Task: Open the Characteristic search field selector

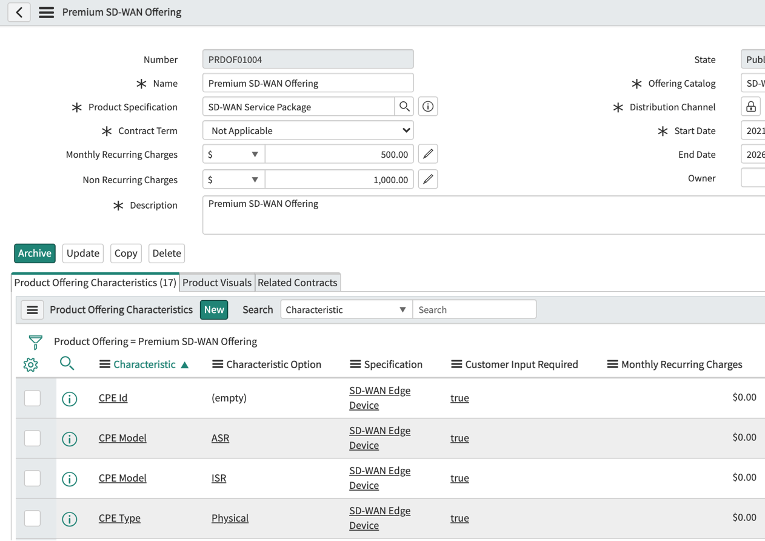Action: tap(345, 309)
